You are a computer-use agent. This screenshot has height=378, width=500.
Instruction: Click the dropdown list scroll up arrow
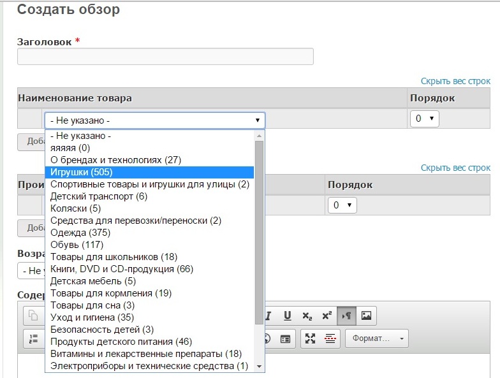coord(259,136)
